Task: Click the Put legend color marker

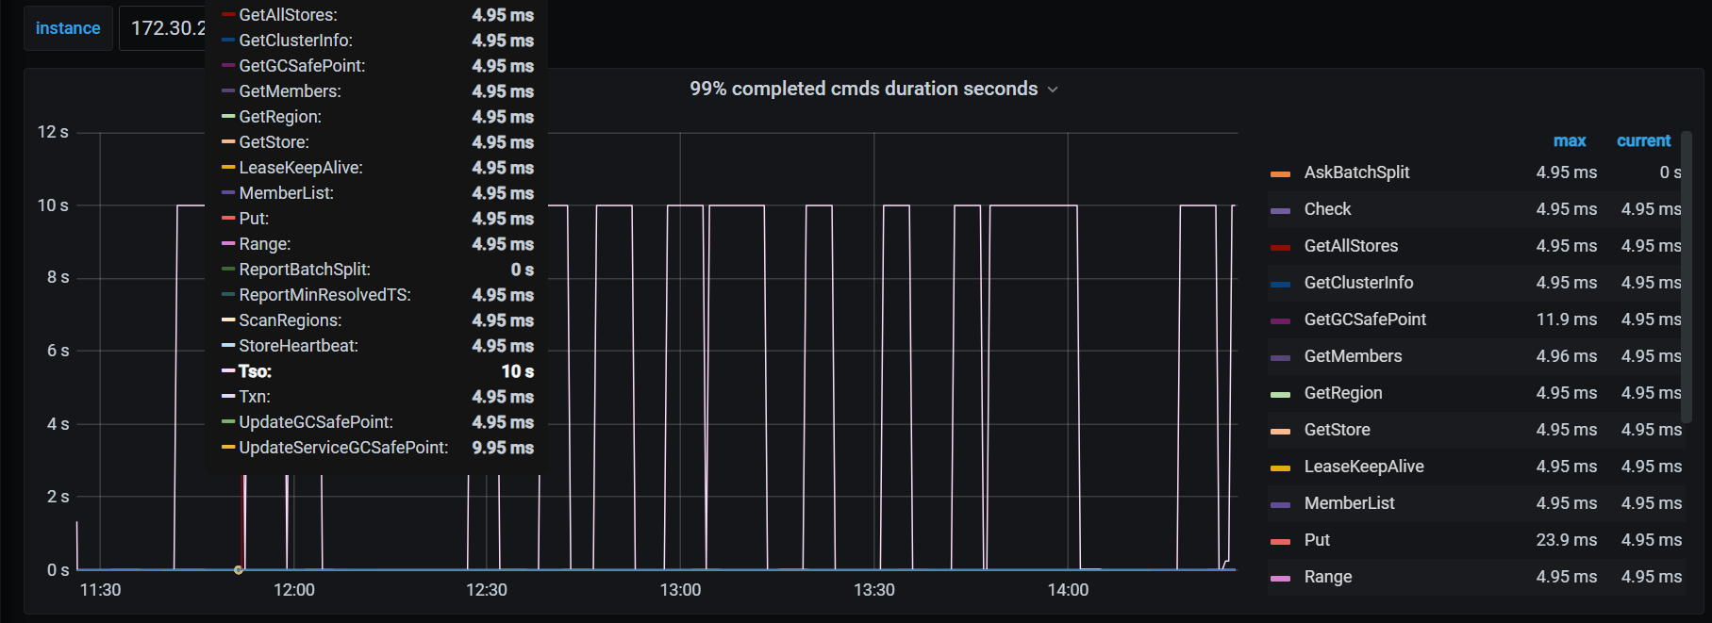Action: (x=1280, y=541)
